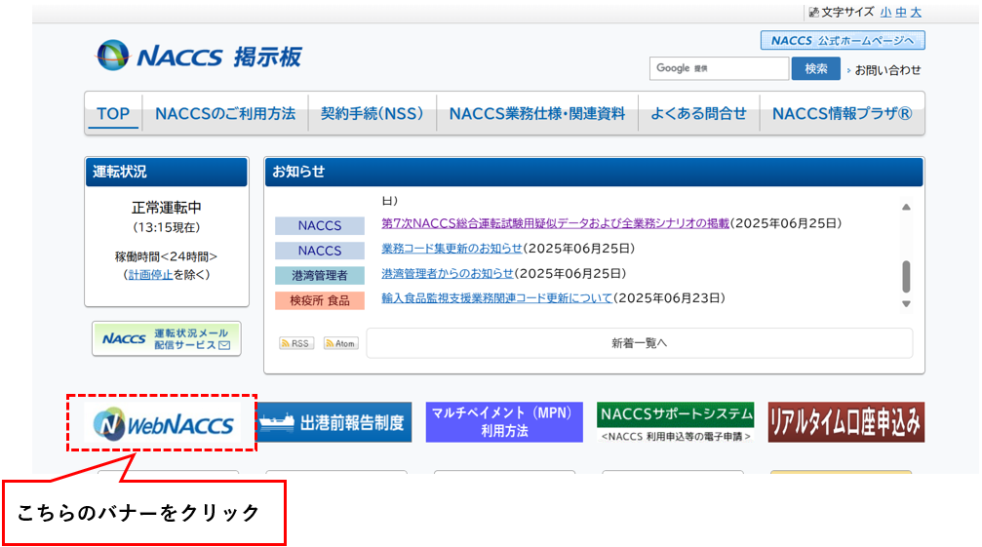Click the NACCS 掲示板 logo
The height and width of the screenshot is (547, 982).
pos(200,56)
